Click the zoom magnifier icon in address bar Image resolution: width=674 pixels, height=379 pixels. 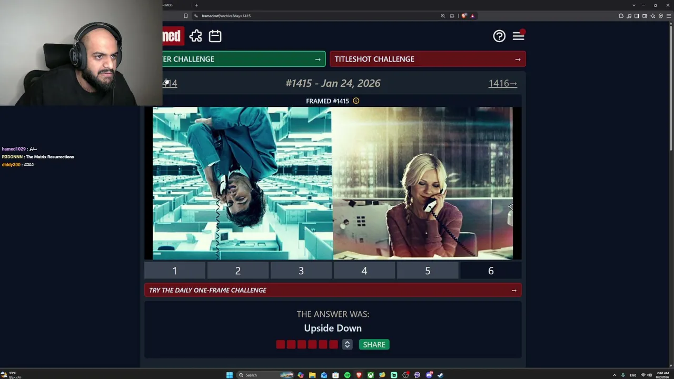pos(443,16)
